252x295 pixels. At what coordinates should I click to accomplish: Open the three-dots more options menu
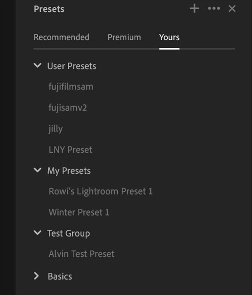pos(214,9)
